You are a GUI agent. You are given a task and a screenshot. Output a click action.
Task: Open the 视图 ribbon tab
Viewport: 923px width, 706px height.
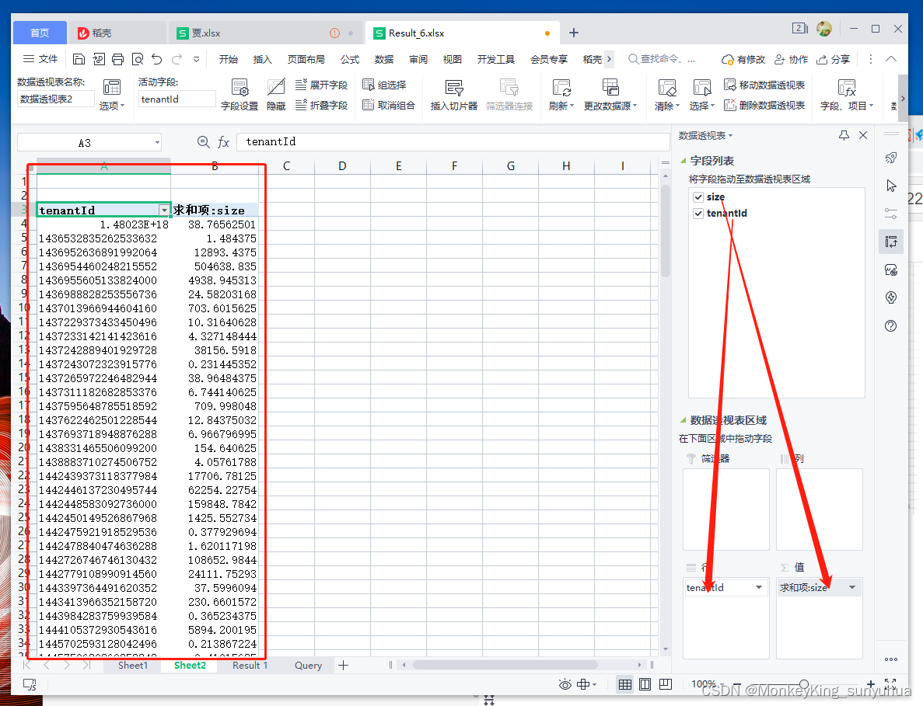point(452,59)
